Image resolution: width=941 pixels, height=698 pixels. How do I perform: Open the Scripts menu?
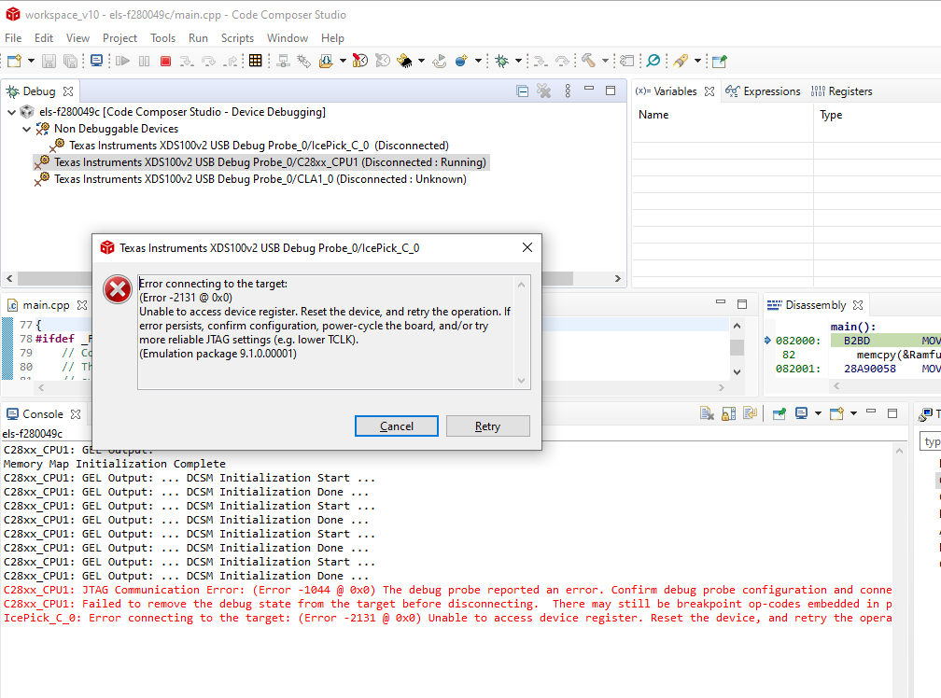coord(238,37)
